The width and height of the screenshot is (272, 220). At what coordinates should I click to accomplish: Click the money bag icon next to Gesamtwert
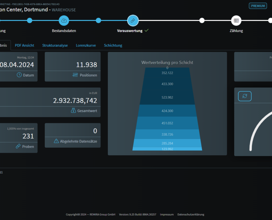[73, 111]
